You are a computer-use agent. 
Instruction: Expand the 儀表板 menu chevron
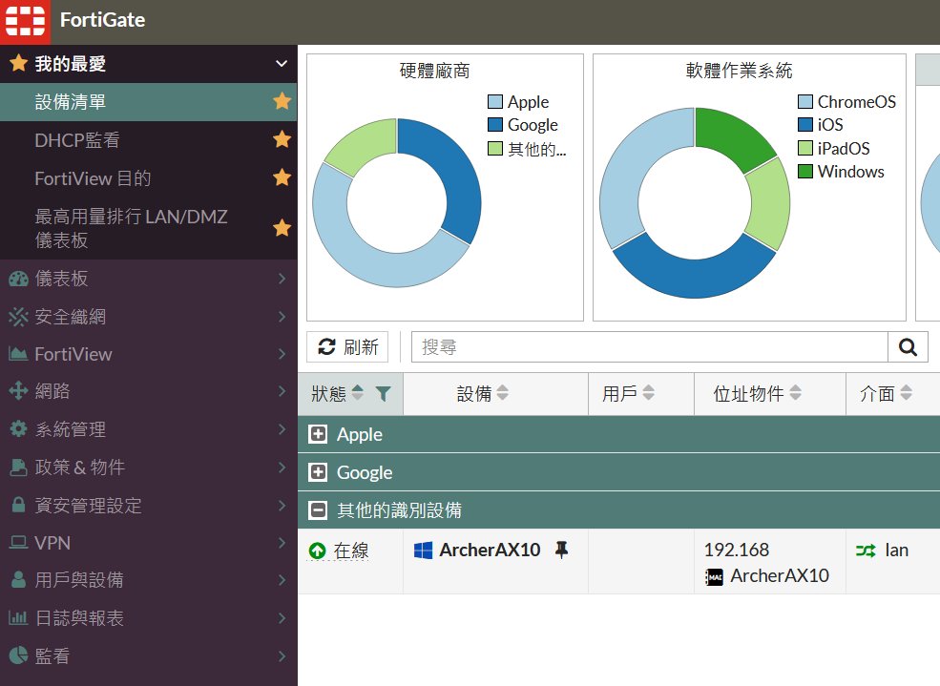pyautogui.click(x=282, y=279)
